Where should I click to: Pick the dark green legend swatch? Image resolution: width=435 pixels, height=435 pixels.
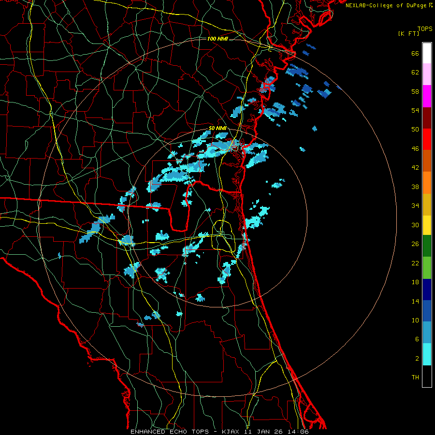[x=427, y=246]
